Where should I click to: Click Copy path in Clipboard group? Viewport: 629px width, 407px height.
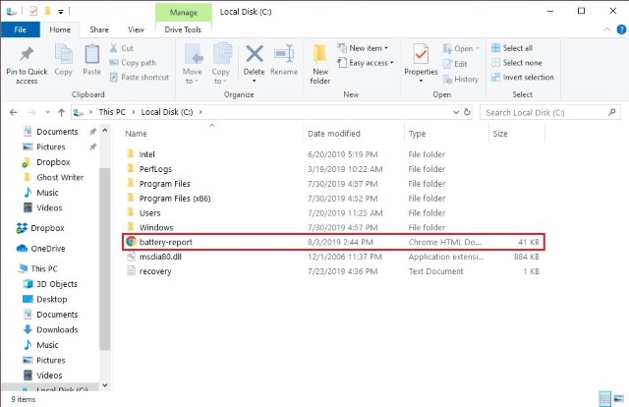133,63
